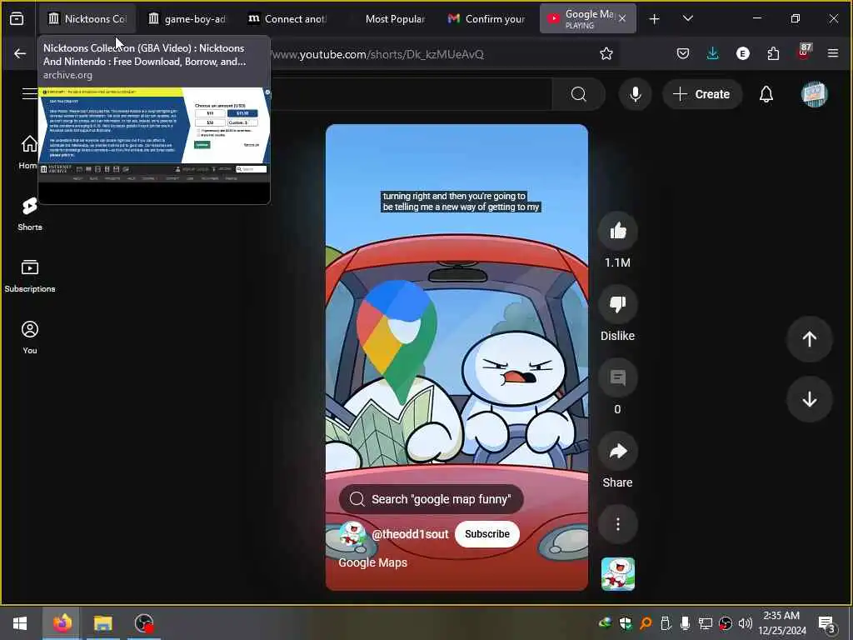The image size is (853, 640).
Task: Click the YouTube shorts URL address bar
Action: [376, 54]
